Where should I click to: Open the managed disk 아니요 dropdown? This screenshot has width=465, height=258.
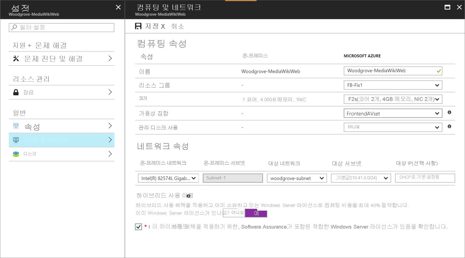pos(393,127)
